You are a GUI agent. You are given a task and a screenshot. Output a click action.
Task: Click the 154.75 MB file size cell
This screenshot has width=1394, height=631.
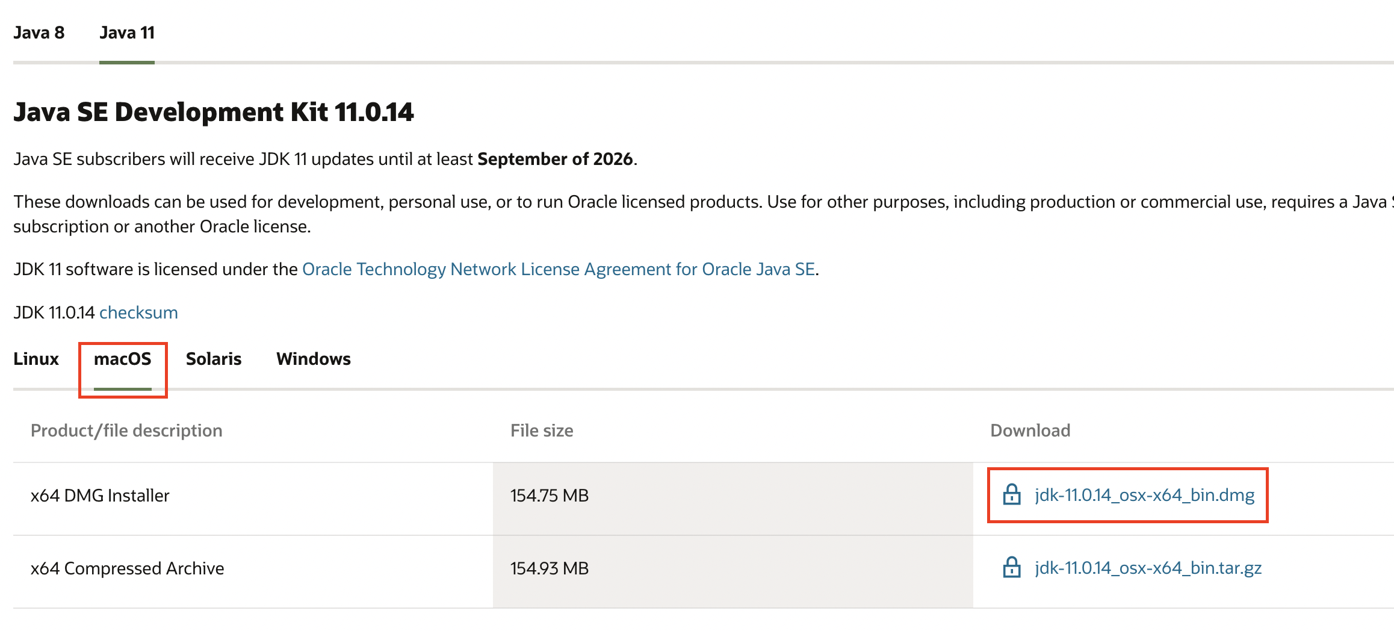click(x=550, y=496)
